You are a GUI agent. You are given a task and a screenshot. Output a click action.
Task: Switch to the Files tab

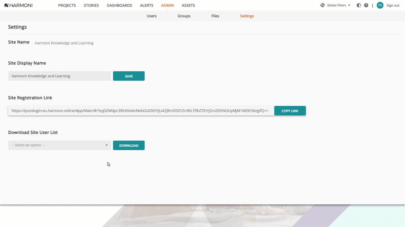click(215, 16)
